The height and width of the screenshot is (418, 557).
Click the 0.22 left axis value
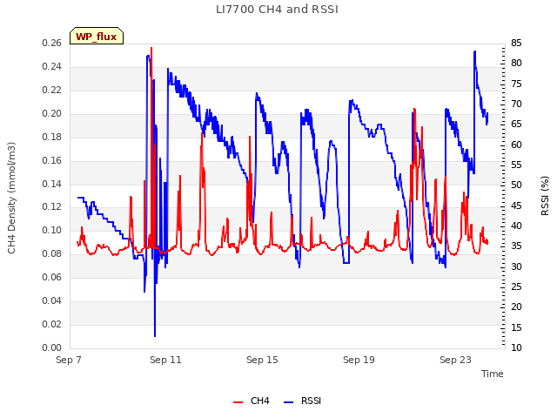(x=52, y=90)
